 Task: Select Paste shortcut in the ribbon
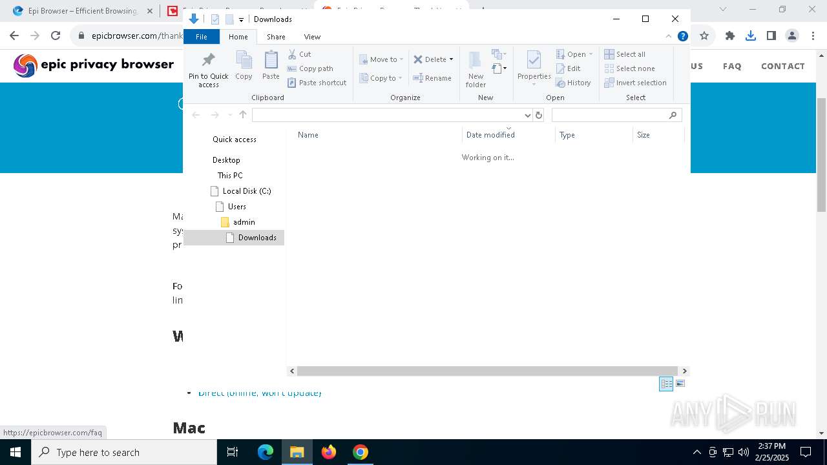pos(317,83)
